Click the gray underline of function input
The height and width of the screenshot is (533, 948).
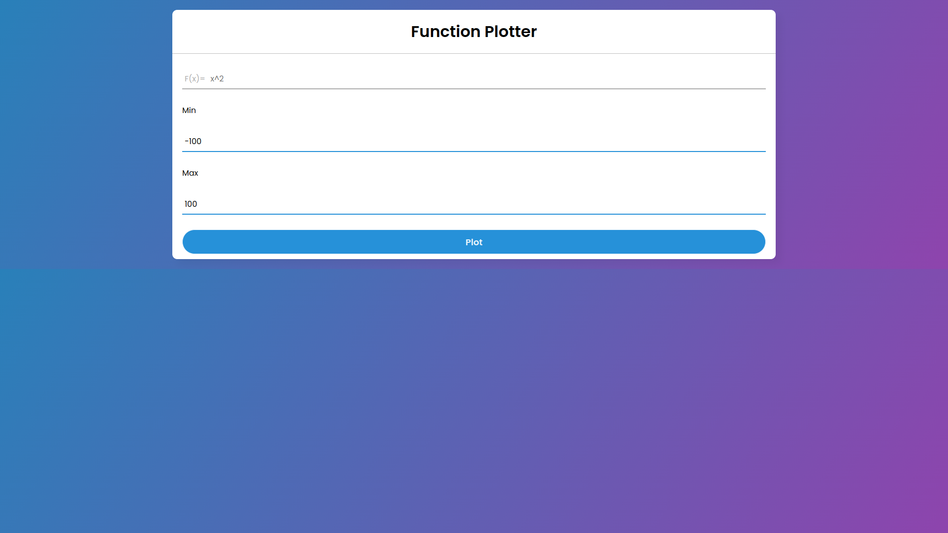tap(474, 89)
